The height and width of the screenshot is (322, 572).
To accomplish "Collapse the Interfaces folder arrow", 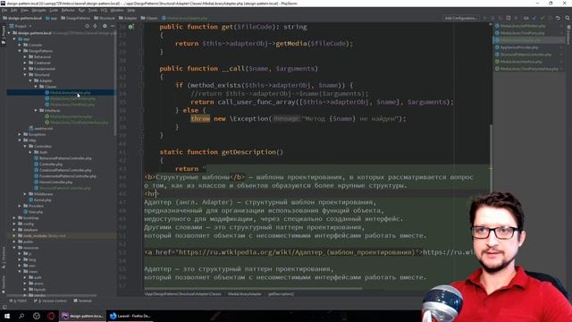I will coord(36,110).
